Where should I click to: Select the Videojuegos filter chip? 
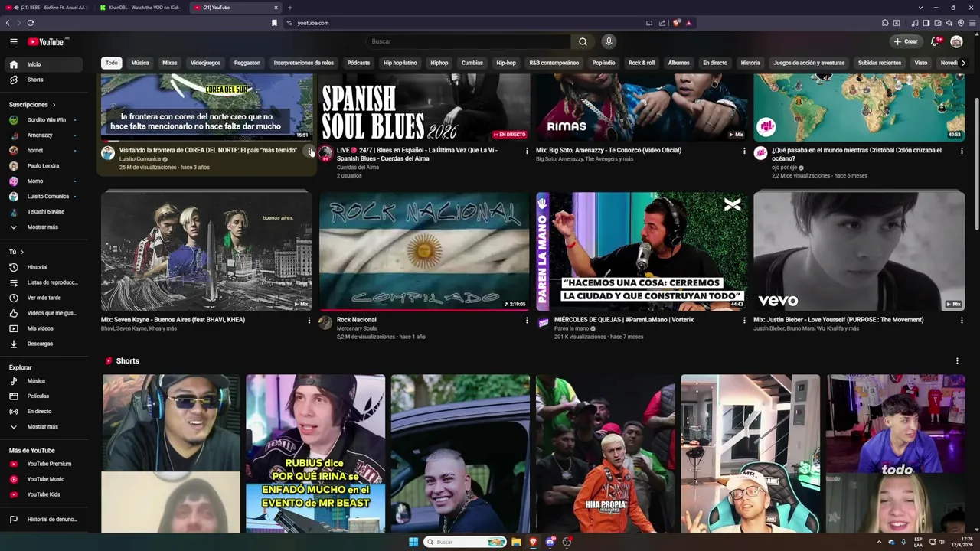205,63
